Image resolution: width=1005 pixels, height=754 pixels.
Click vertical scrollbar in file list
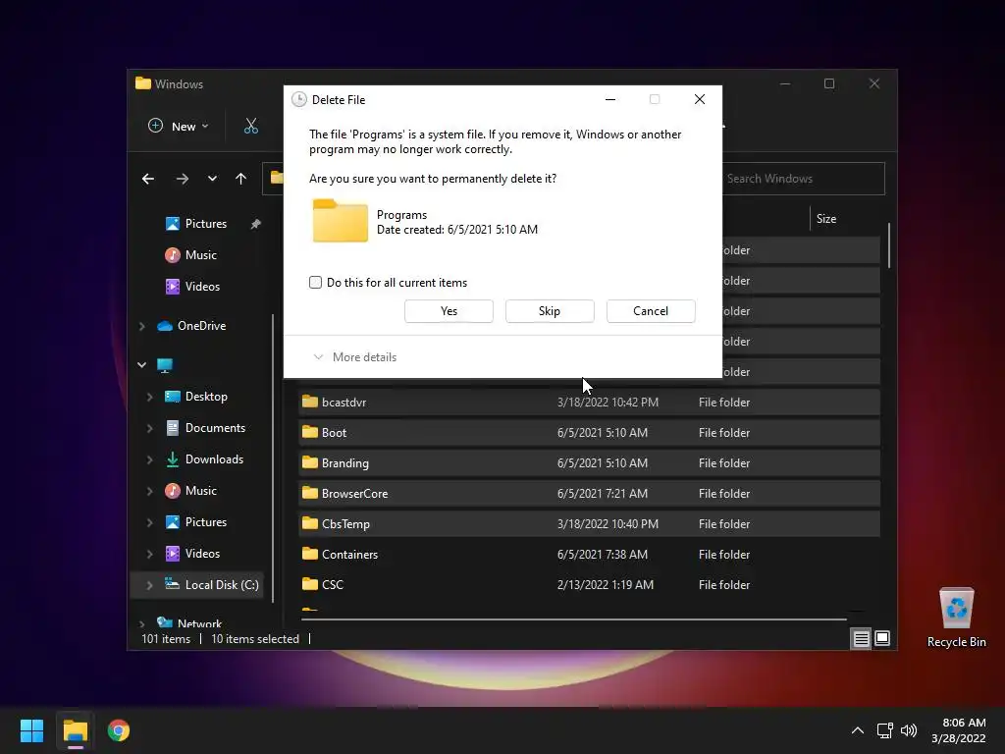pos(889,244)
